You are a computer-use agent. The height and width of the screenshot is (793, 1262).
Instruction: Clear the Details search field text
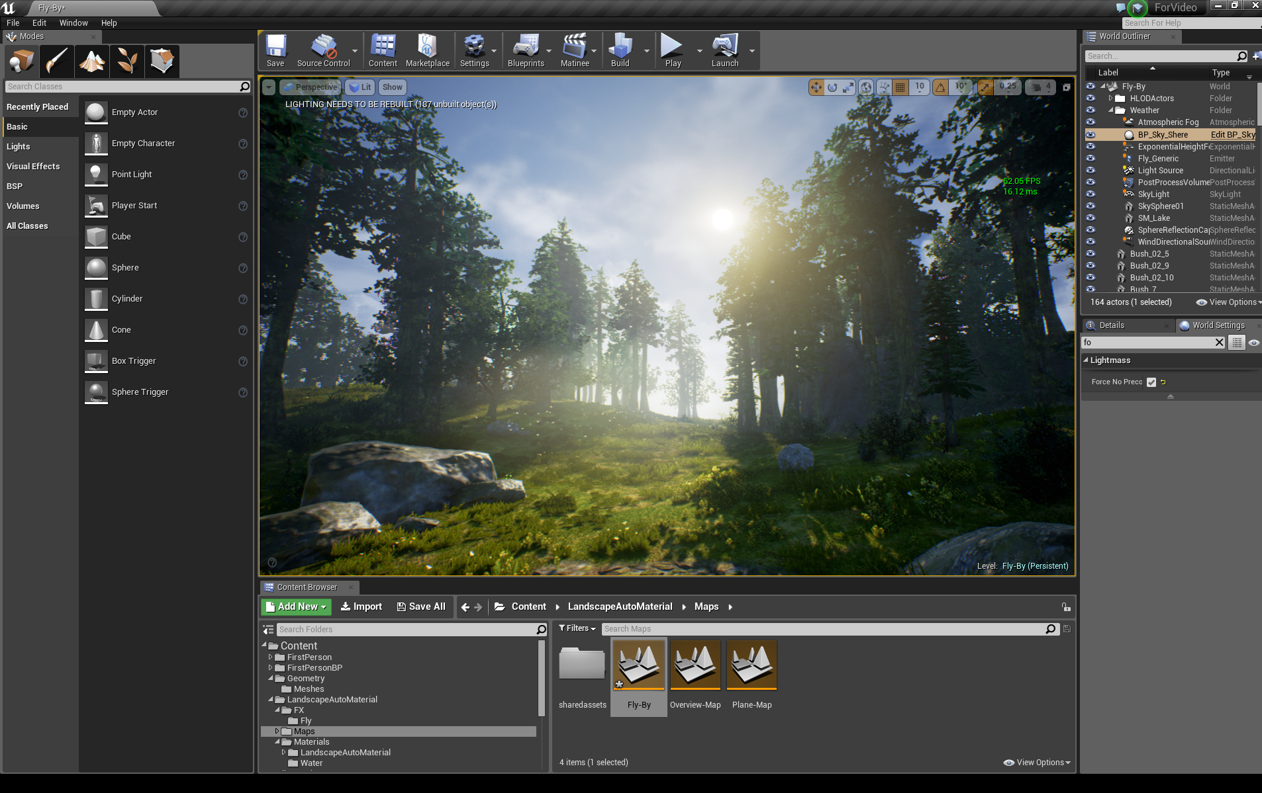[1219, 343]
